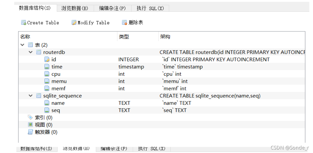
Task: Collapse the routerdb table expander
Action: pos(30,52)
